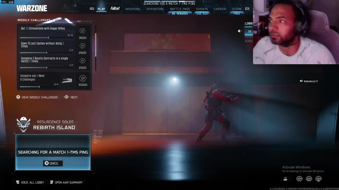Cancel the match search
The height and width of the screenshot is (190, 339).
click(x=53, y=163)
